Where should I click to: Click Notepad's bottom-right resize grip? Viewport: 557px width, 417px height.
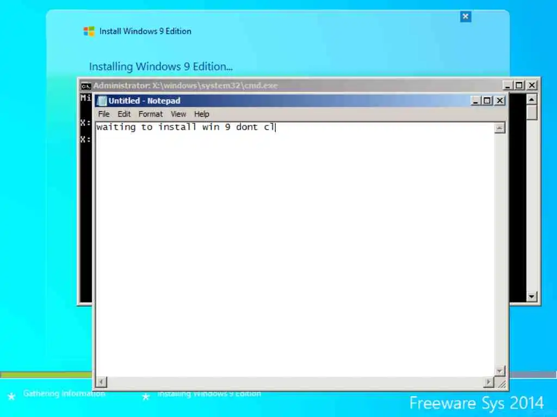[501, 383]
